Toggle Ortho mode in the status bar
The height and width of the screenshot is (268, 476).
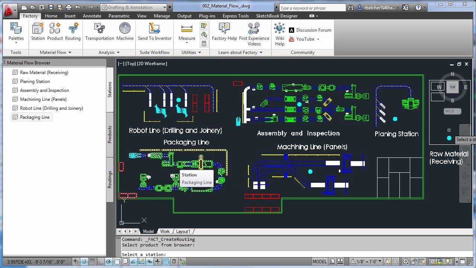(x=100, y=261)
